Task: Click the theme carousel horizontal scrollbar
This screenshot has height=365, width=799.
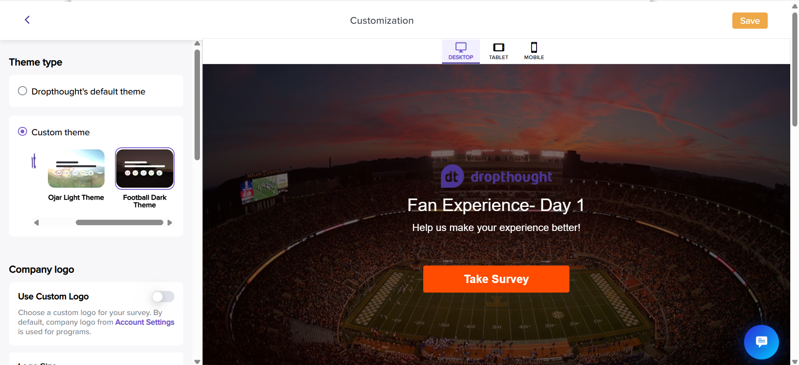Action: click(119, 223)
